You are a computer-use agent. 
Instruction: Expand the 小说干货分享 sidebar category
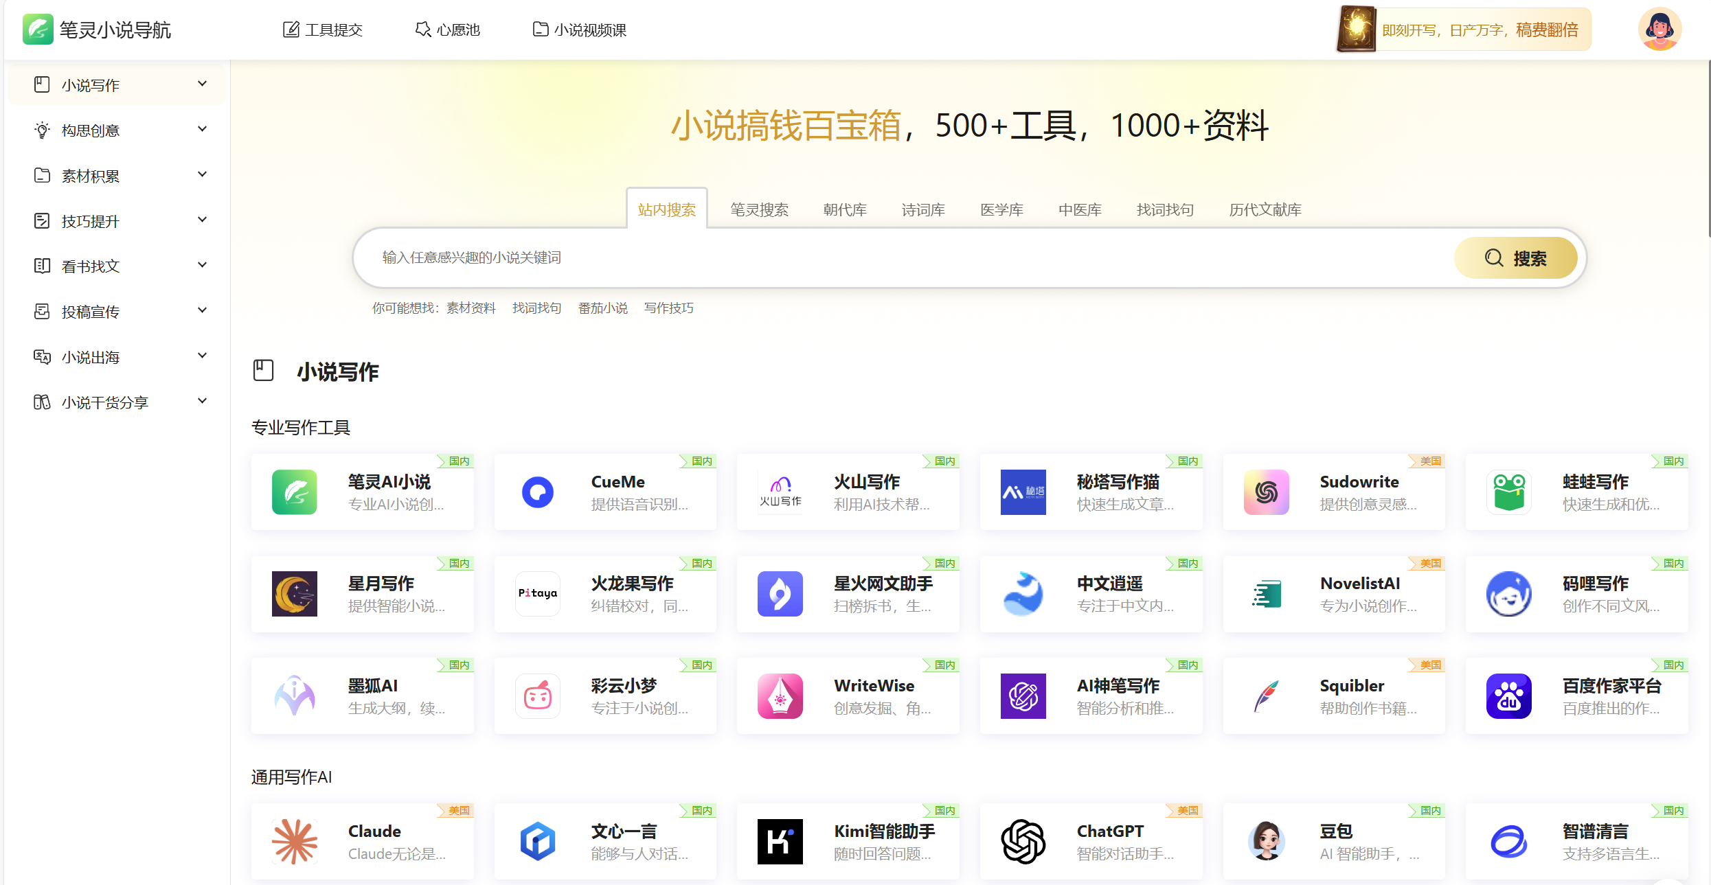click(x=117, y=402)
